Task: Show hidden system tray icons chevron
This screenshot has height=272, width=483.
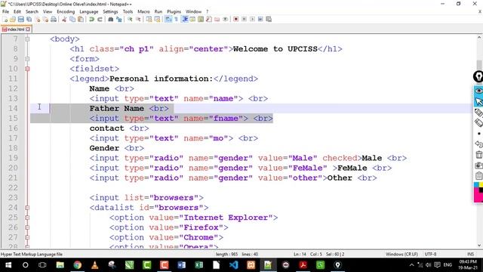Action: coord(411,265)
